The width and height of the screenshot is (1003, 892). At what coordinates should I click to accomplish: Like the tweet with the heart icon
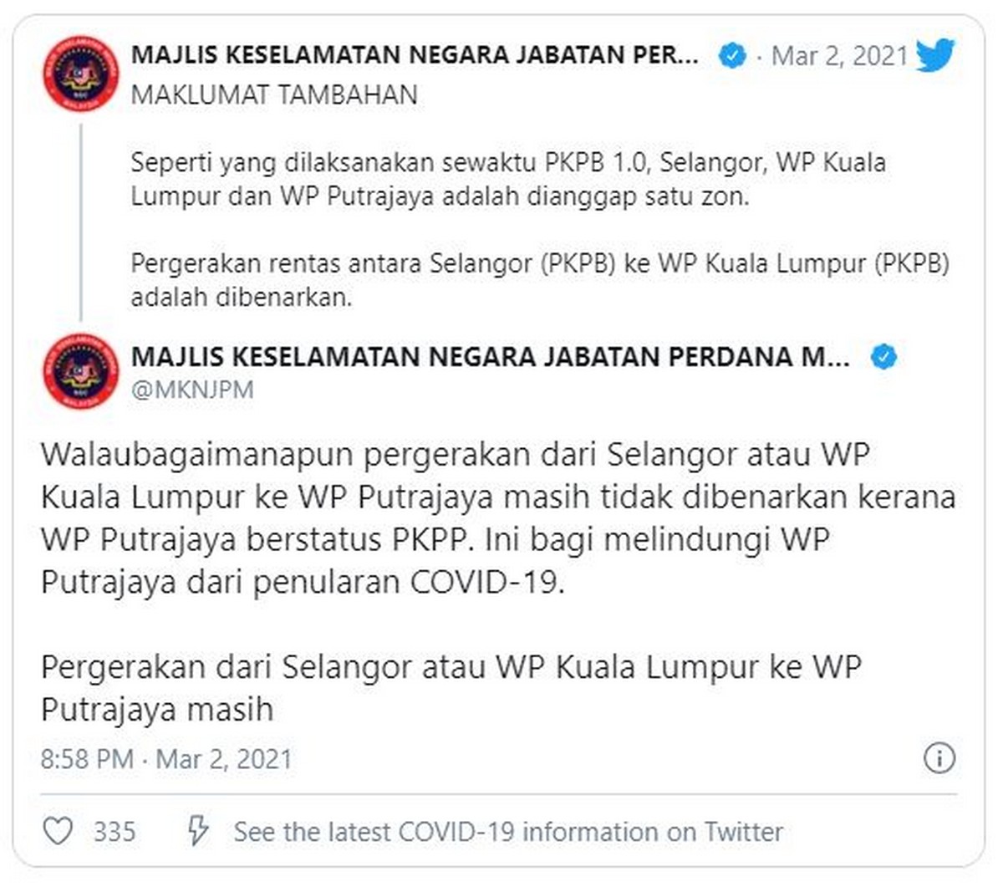coord(58,831)
